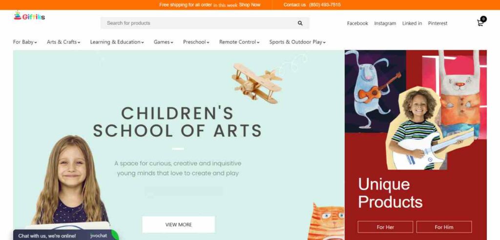
Task: Expand Sports & Outdoor Play menu
Action: tap(297, 42)
